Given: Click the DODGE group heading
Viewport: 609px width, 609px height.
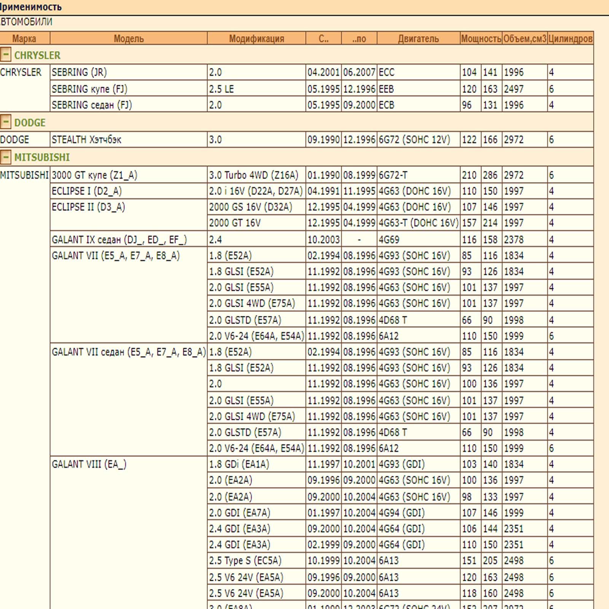Looking at the screenshot, I should click(x=30, y=123).
